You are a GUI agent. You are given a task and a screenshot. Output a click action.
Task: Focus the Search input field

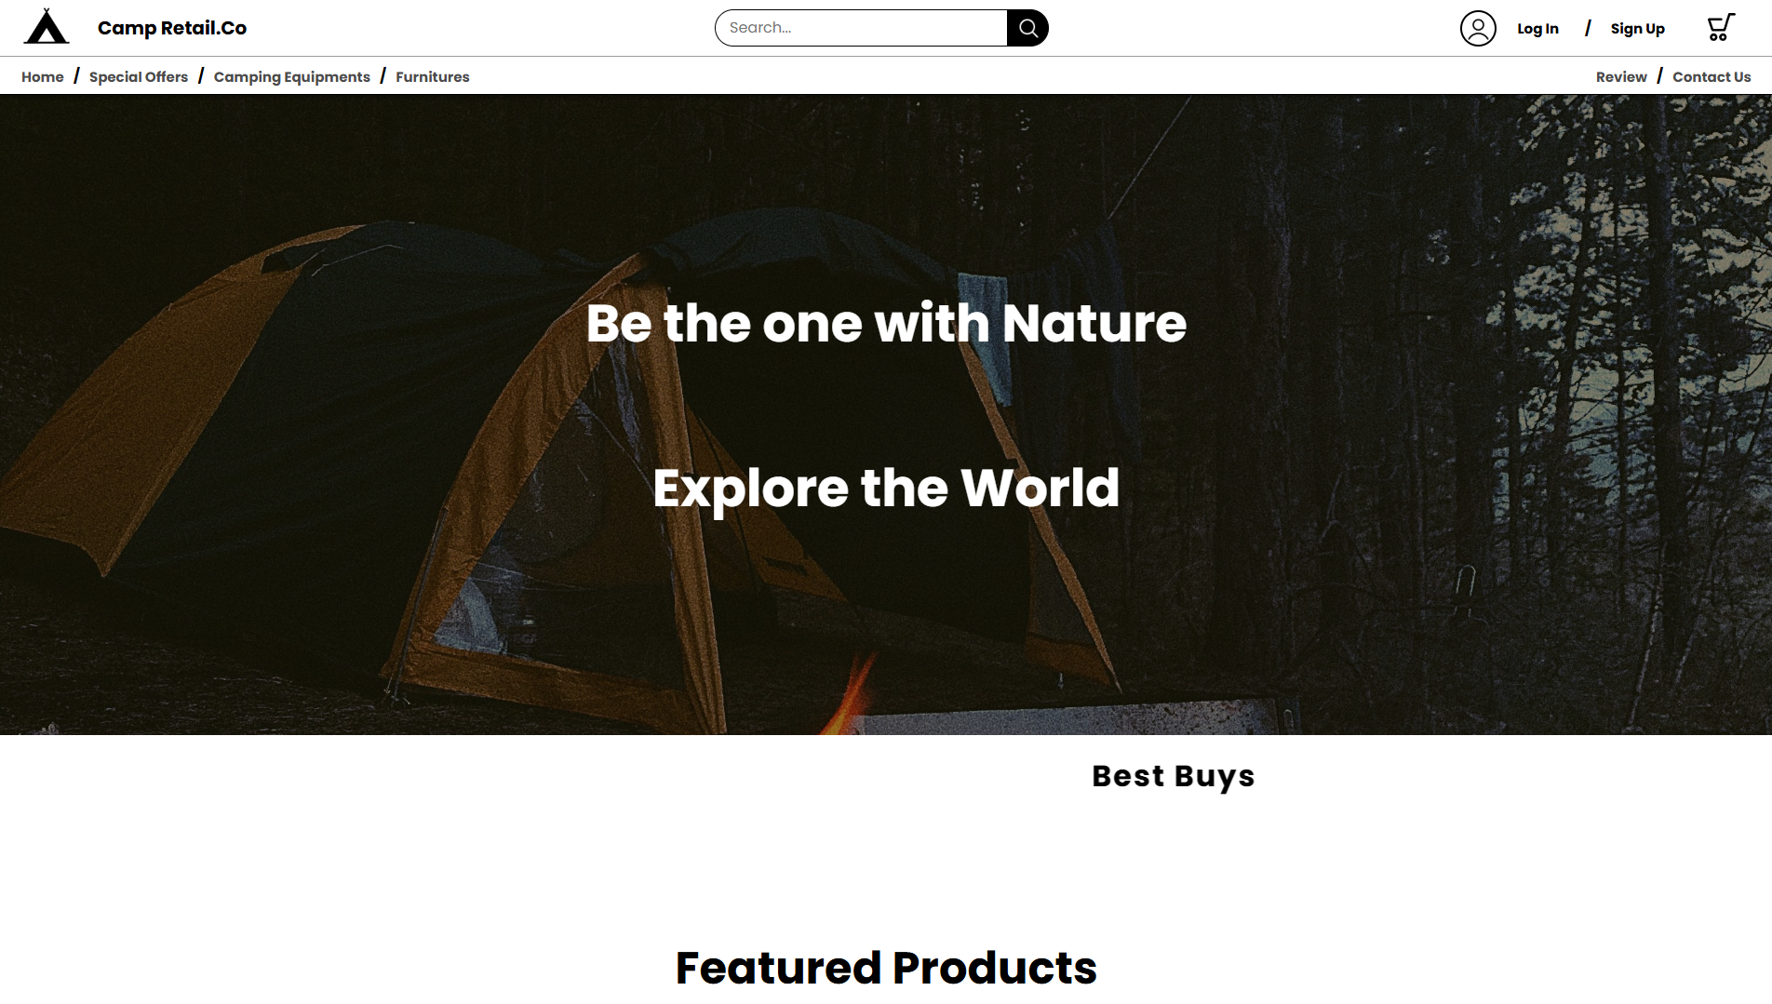(x=861, y=28)
